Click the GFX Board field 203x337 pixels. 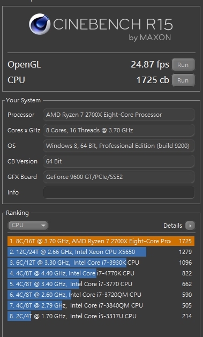point(119,177)
